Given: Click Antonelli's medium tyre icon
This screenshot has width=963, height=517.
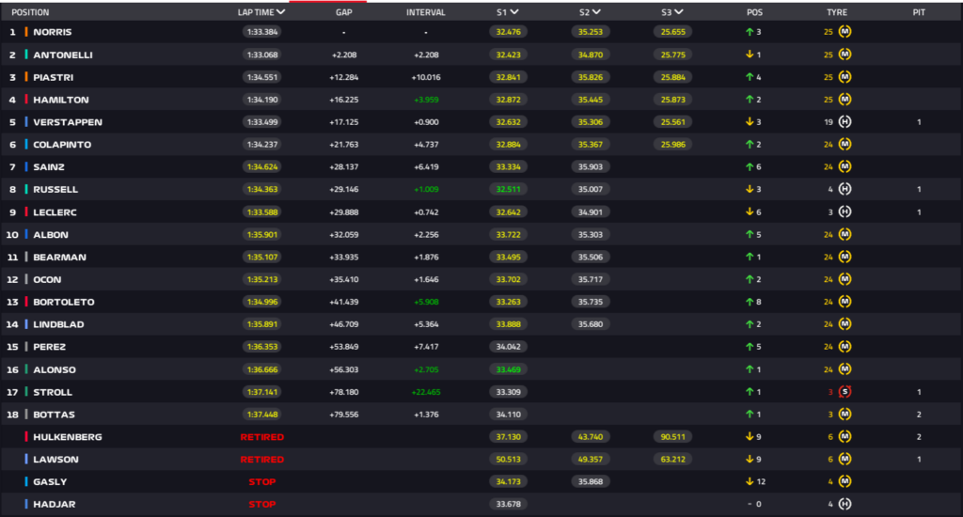Looking at the screenshot, I should point(845,55).
